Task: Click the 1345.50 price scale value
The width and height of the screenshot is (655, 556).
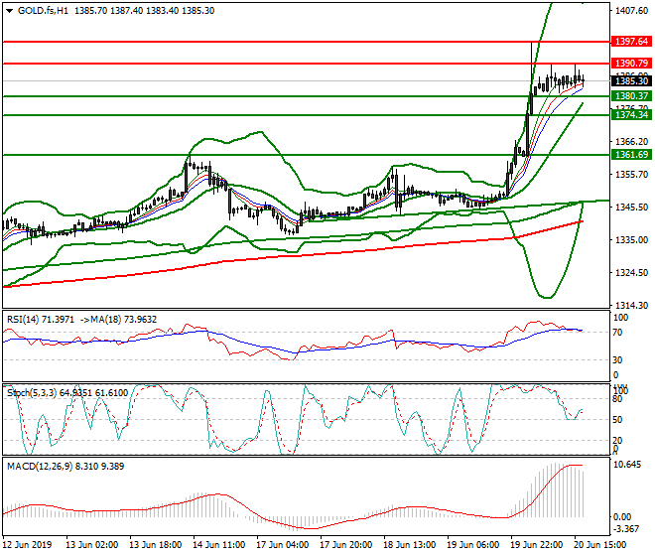Action: [x=631, y=207]
